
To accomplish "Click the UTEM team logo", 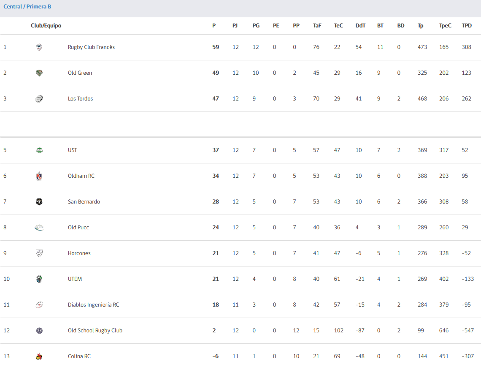I will pyautogui.click(x=39, y=279).
